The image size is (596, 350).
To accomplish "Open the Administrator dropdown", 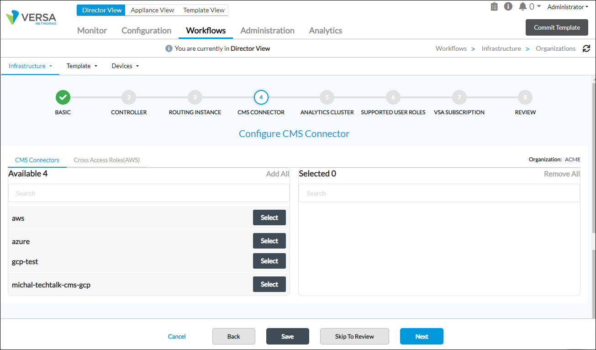I will coord(567,7).
